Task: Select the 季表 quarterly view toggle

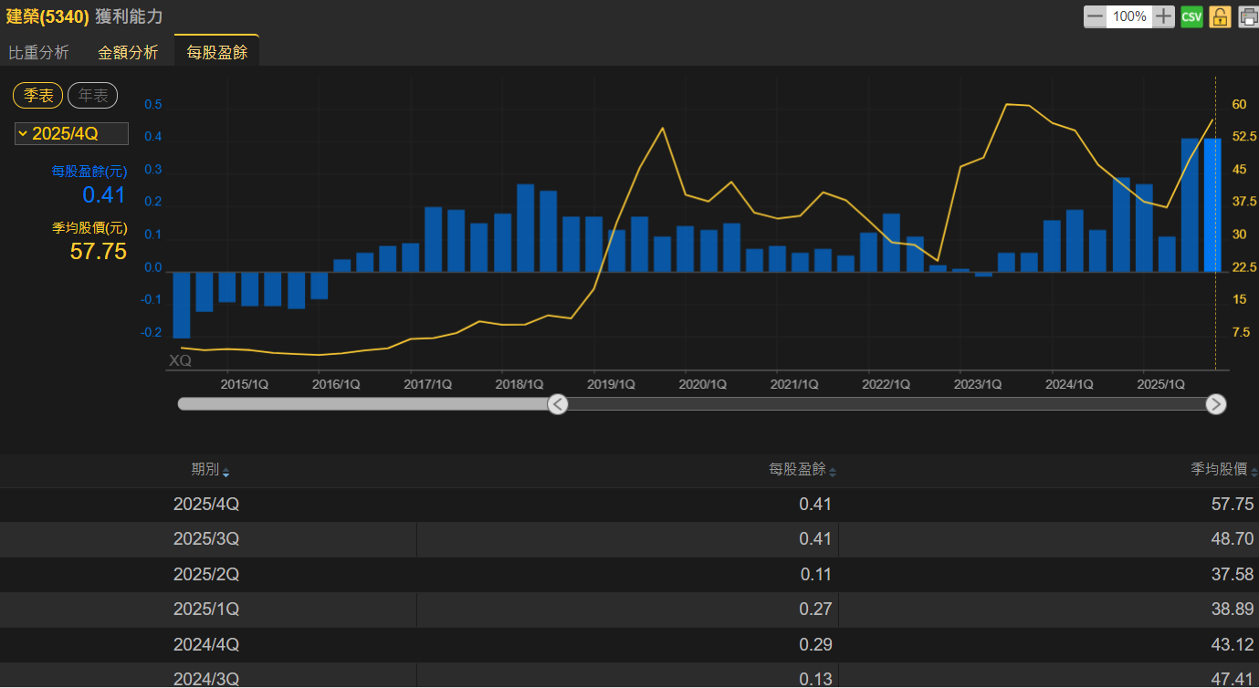Action: 37,96
